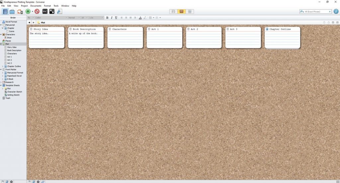Viewport: 340px width, 183px height.
Task: Select Novel Format in the binder
Action: [11, 22]
